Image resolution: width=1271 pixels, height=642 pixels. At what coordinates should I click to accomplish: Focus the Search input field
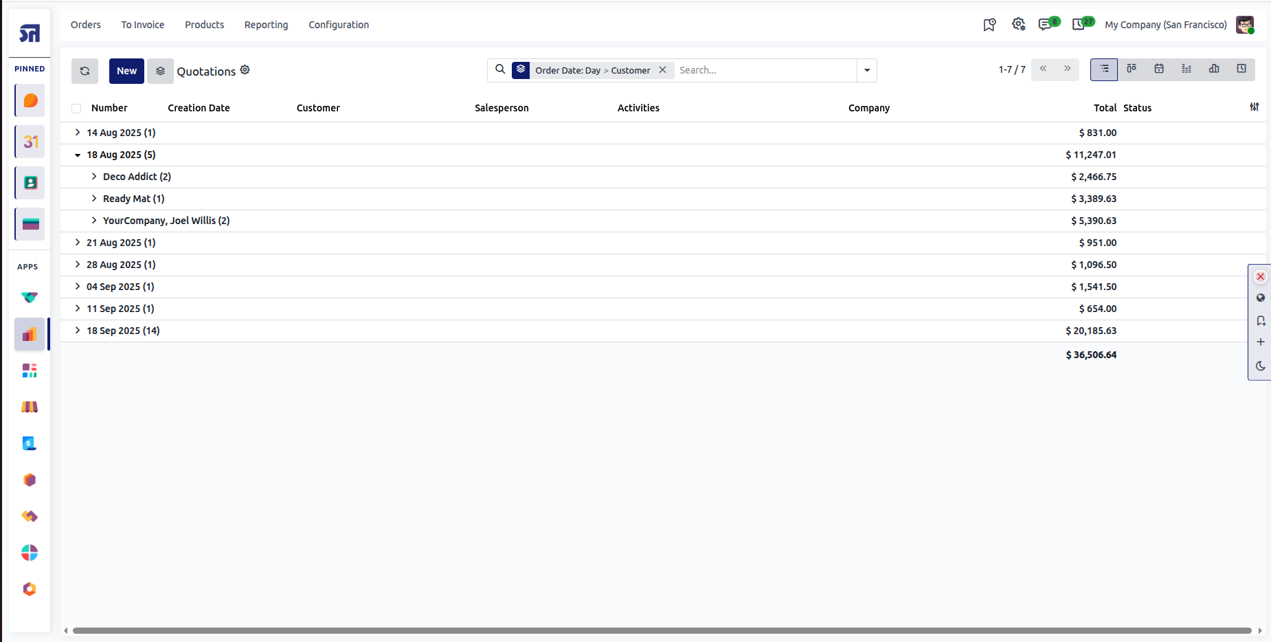point(765,70)
